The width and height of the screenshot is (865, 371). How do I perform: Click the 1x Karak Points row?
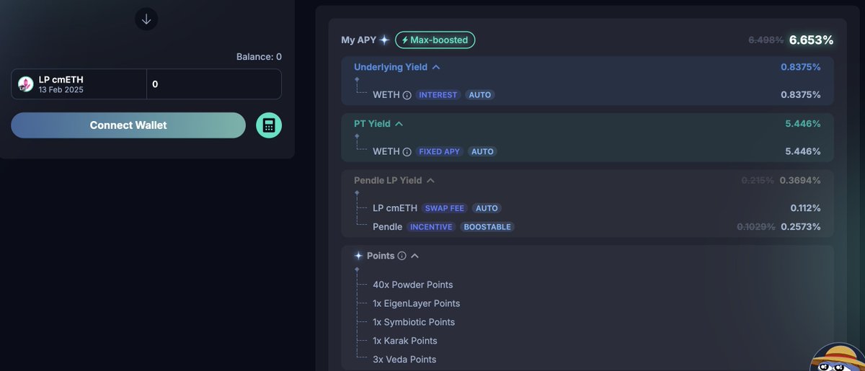[405, 341]
